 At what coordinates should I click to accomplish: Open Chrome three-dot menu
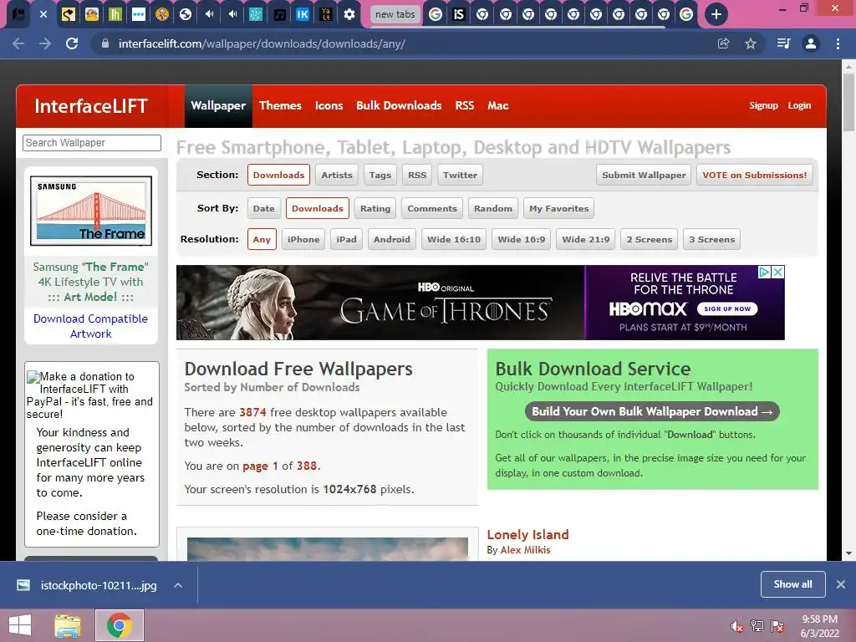[838, 43]
